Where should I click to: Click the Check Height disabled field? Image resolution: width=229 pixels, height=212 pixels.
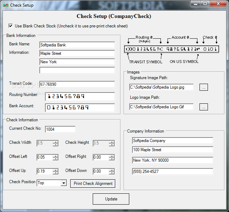point(101,143)
